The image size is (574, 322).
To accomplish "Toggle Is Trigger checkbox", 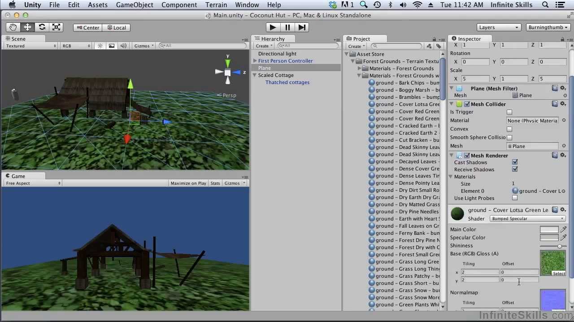I will (509, 112).
